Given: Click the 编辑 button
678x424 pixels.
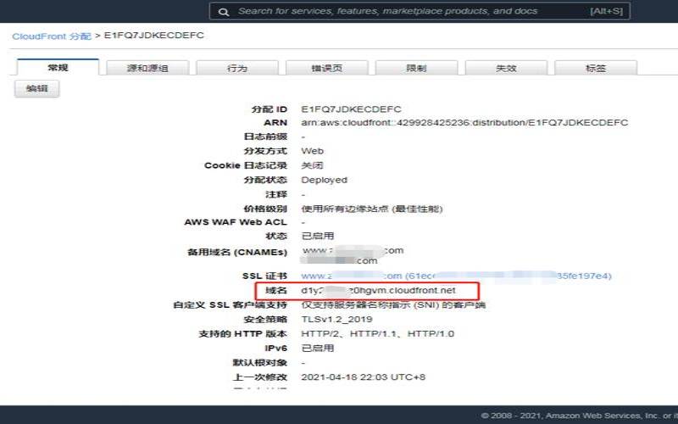Looking at the screenshot, I should [x=36, y=89].
